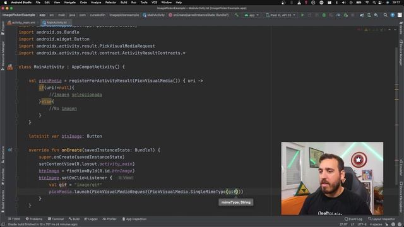Open the VCS menu
The height and width of the screenshot is (227, 404).
154,3
